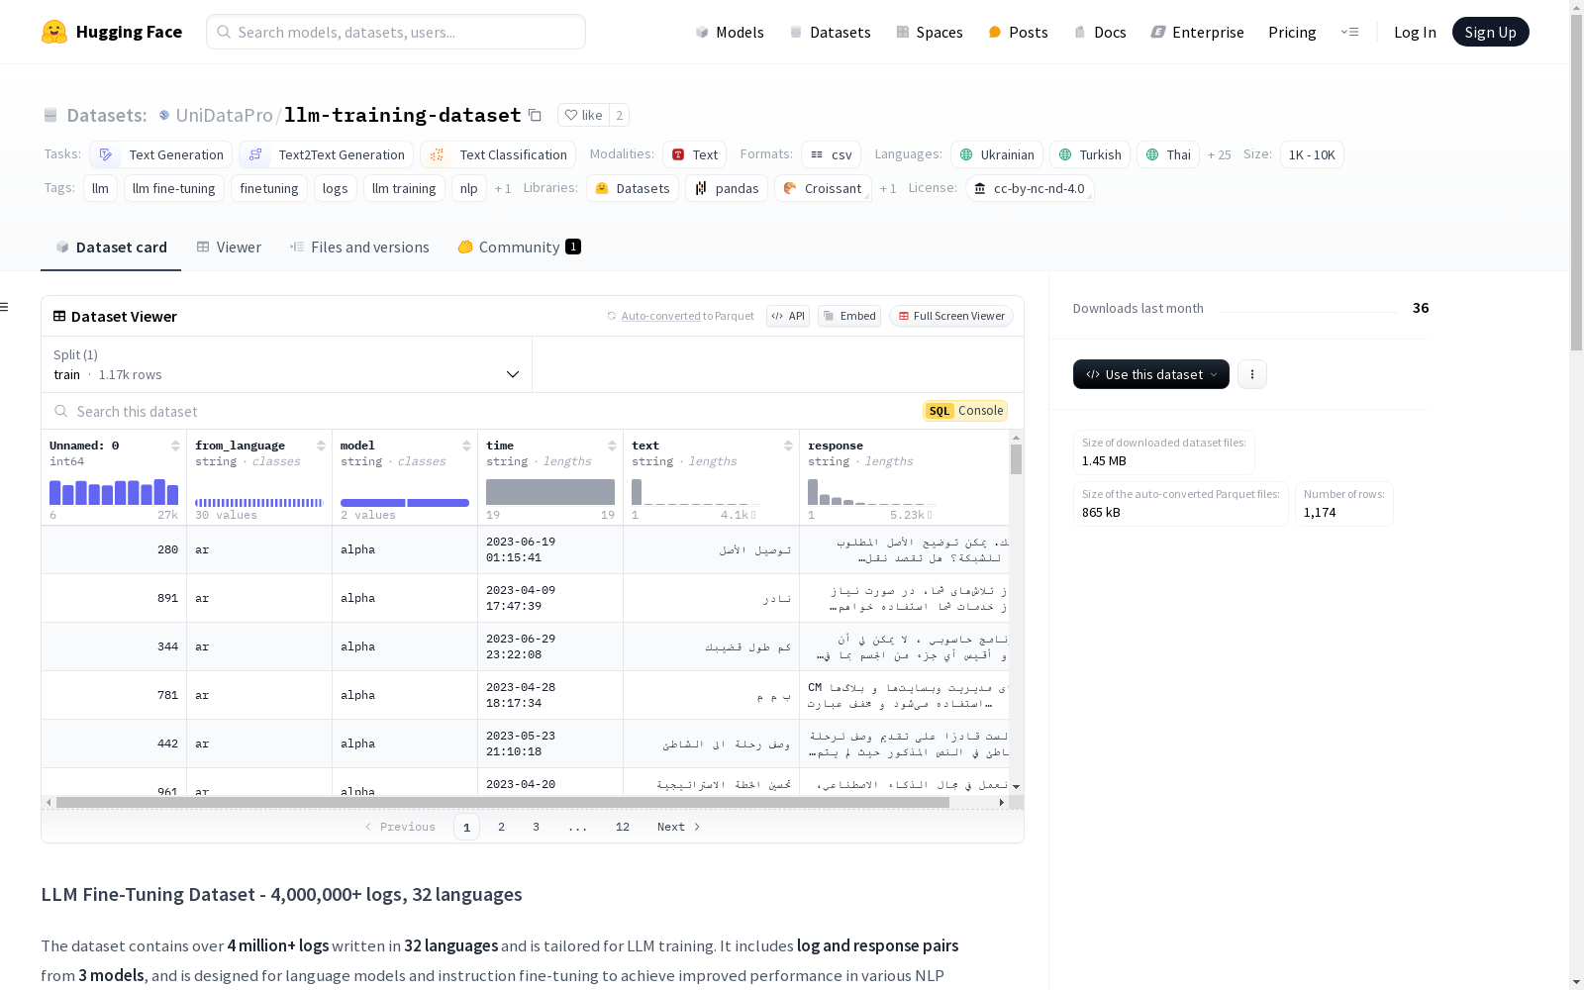1584x990 pixels.
Task: Click the Unnamed: 0 histogram bars
Action: [114, 492]
